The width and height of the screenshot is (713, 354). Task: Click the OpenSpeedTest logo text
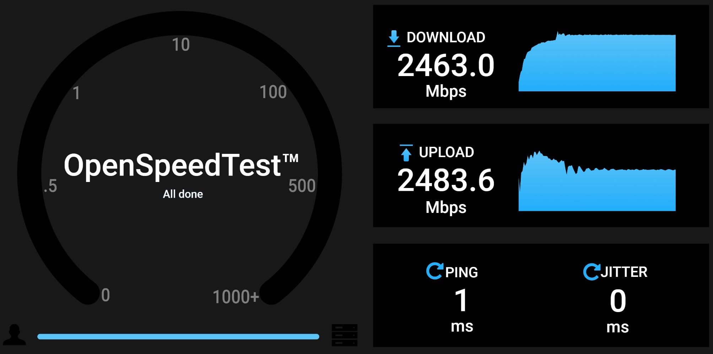(x=181, y=165)
